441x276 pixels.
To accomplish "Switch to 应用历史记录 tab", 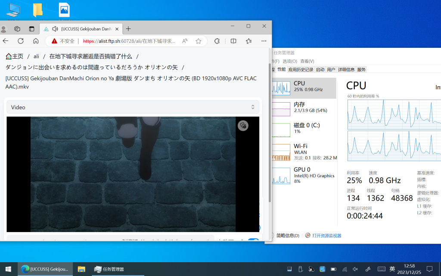I will click(301, 69).
